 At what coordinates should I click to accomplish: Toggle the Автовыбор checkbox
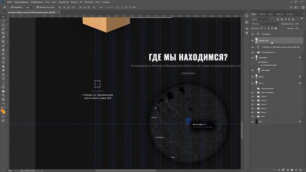[12, 7]
